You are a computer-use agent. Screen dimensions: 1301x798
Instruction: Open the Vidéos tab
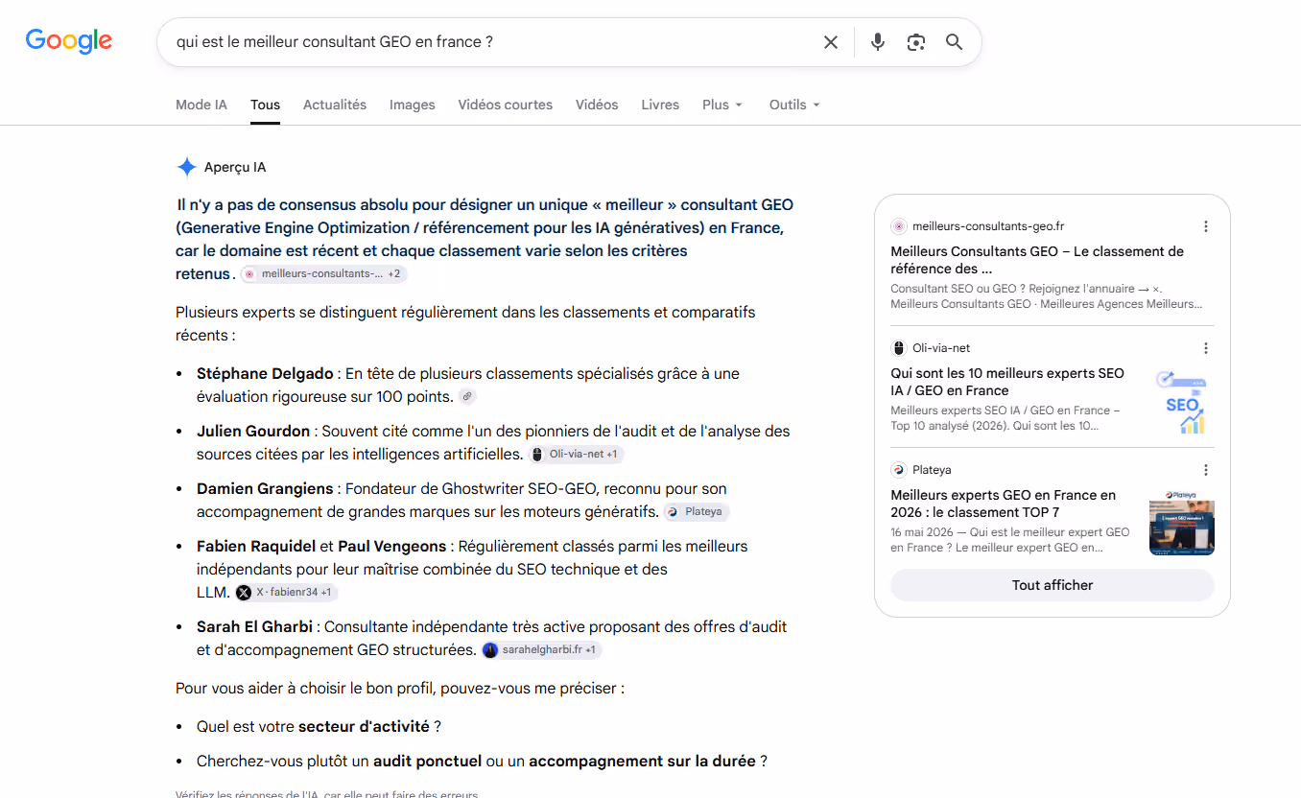597,105
